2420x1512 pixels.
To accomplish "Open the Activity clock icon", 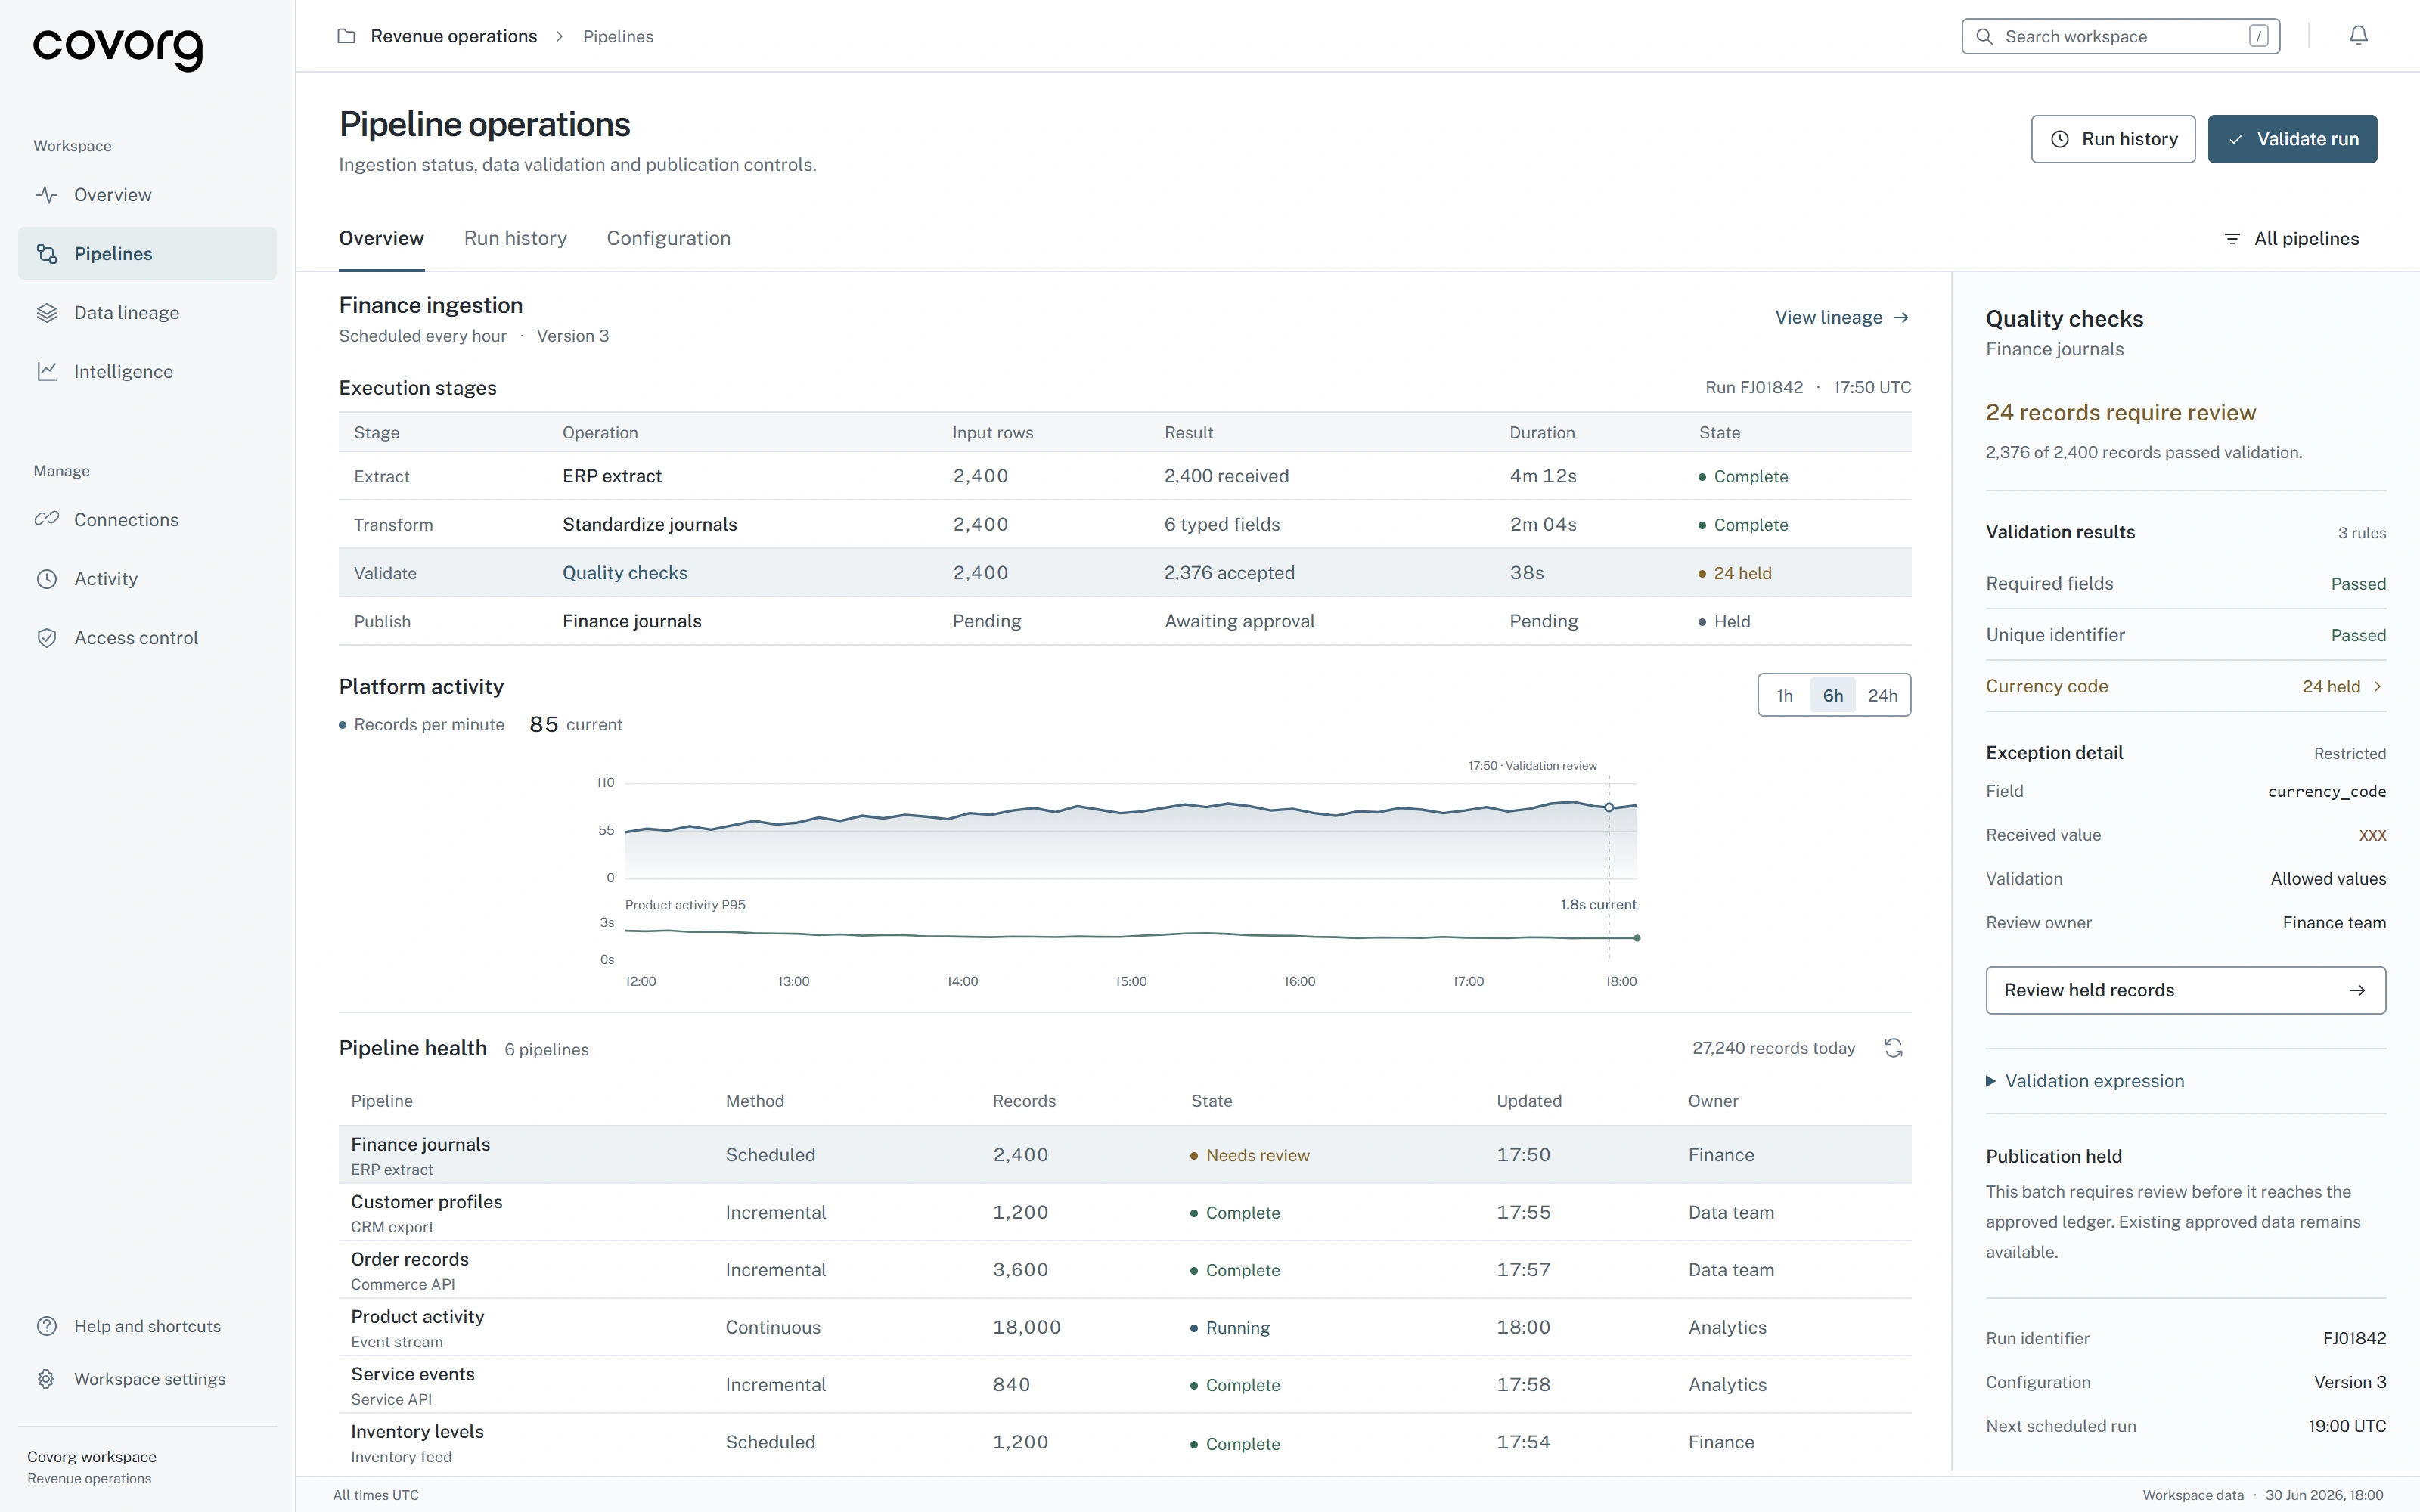I will 47,579.
